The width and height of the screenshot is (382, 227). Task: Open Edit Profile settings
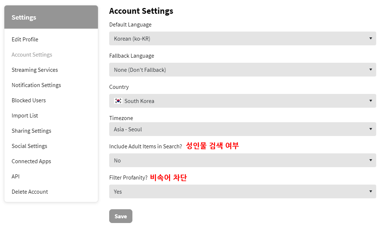click(25, 39)
